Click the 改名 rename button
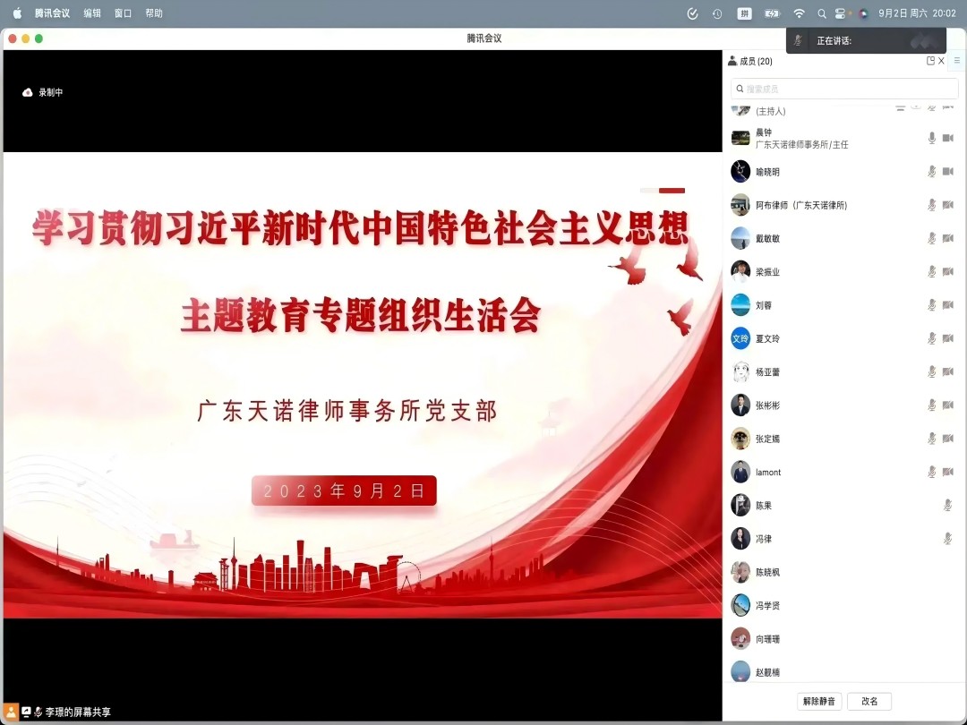This screenshot has width=967, height=725. pos(869,702)
